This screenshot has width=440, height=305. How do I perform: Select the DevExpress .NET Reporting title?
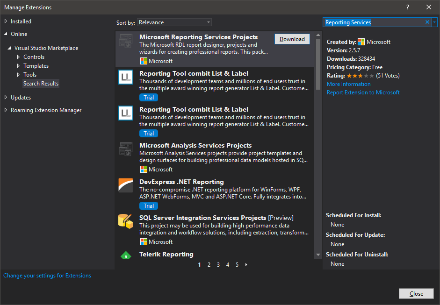(x=181, y=182)
